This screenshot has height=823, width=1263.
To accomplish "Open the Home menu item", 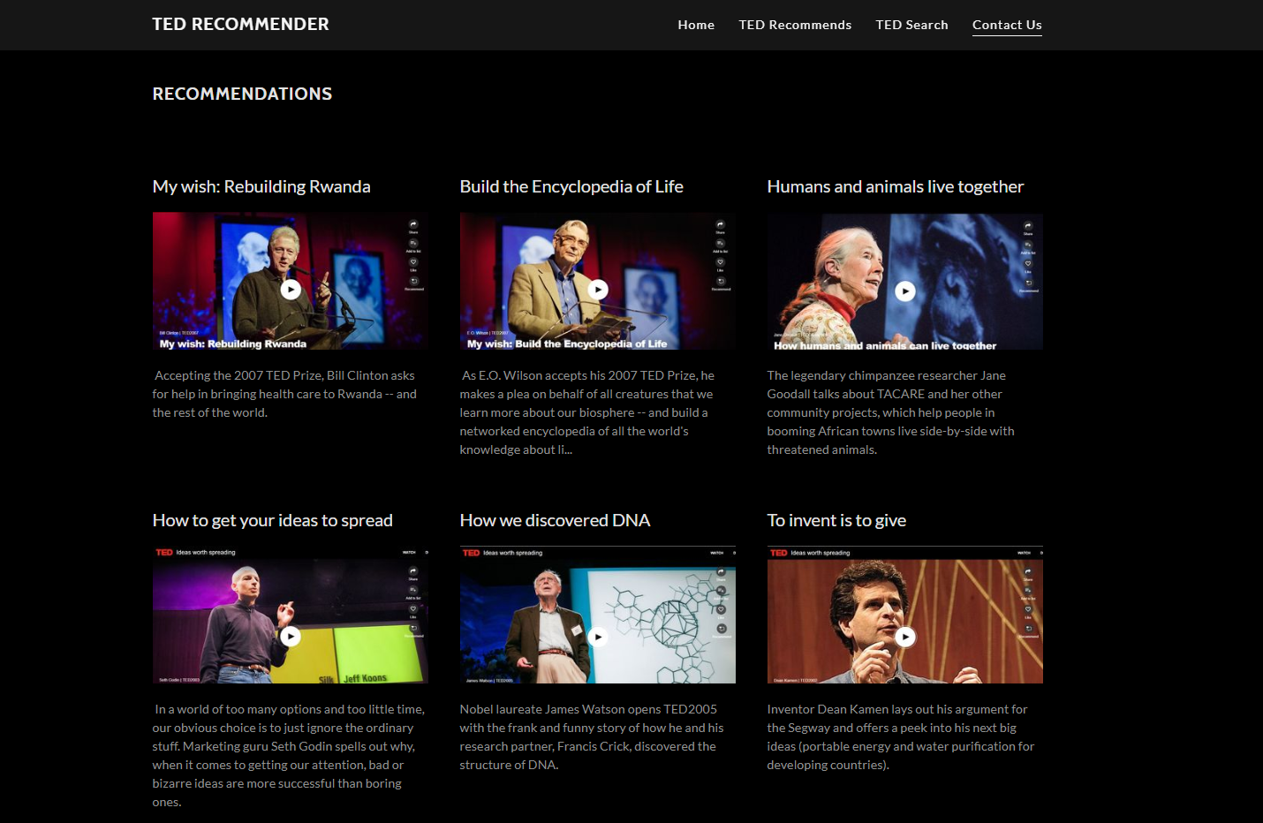I will (x=696, y=25).
